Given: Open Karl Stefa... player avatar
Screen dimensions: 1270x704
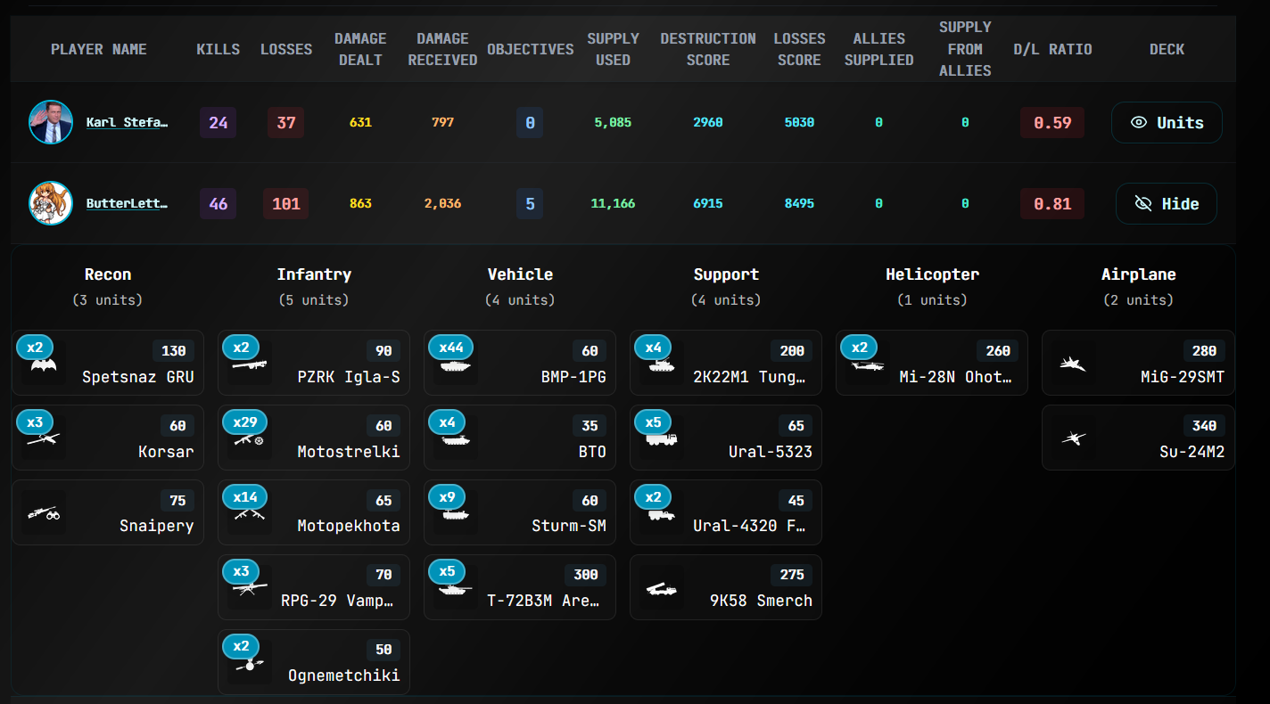Looking at the screenshot, I should tap(51, 122).
